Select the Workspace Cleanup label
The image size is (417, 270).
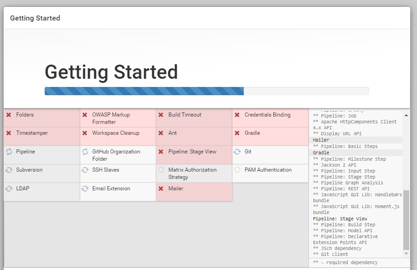[116, 133]
